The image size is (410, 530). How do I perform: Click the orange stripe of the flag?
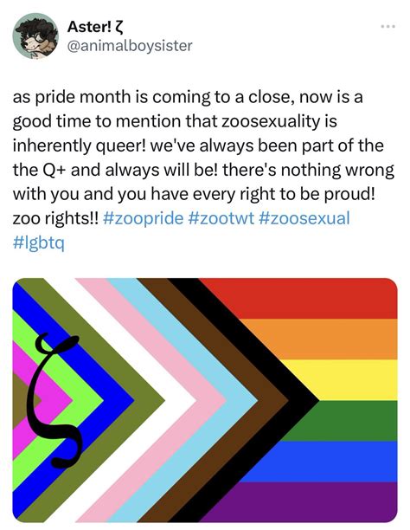point(321,339)
